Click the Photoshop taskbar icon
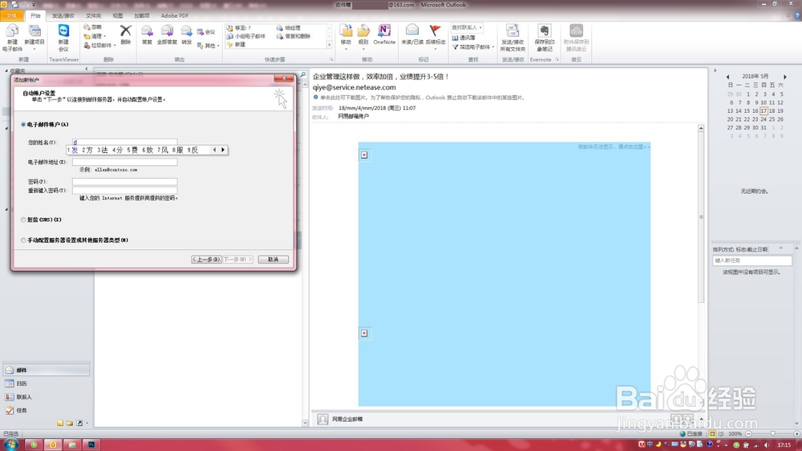Image resolution: width=802 pixels, height=451 pixels. (x=91, y=445)
